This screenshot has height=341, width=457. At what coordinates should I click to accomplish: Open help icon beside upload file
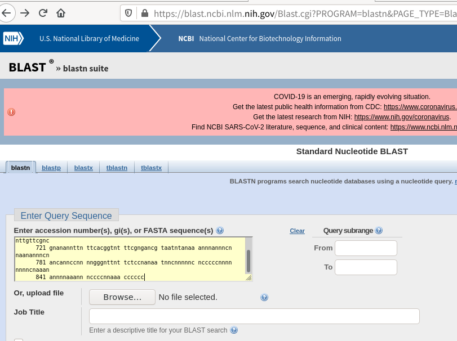click(264, 297)
